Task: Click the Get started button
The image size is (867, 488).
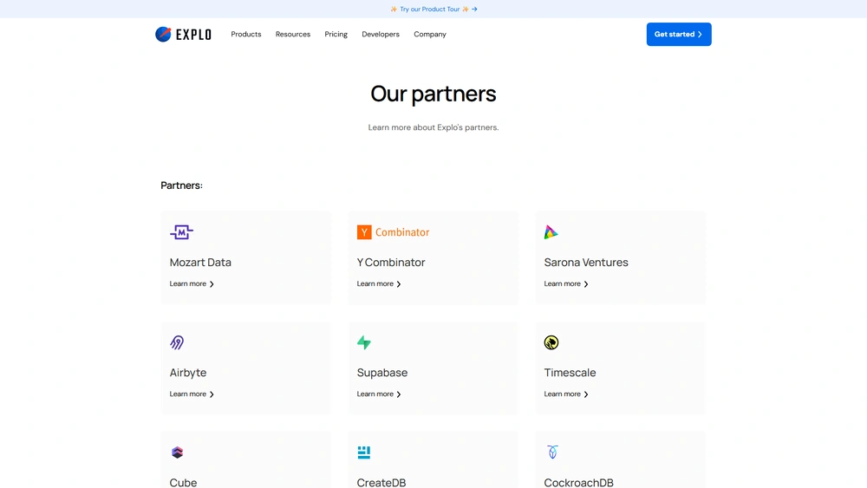Action: click(x=679, y=35)
